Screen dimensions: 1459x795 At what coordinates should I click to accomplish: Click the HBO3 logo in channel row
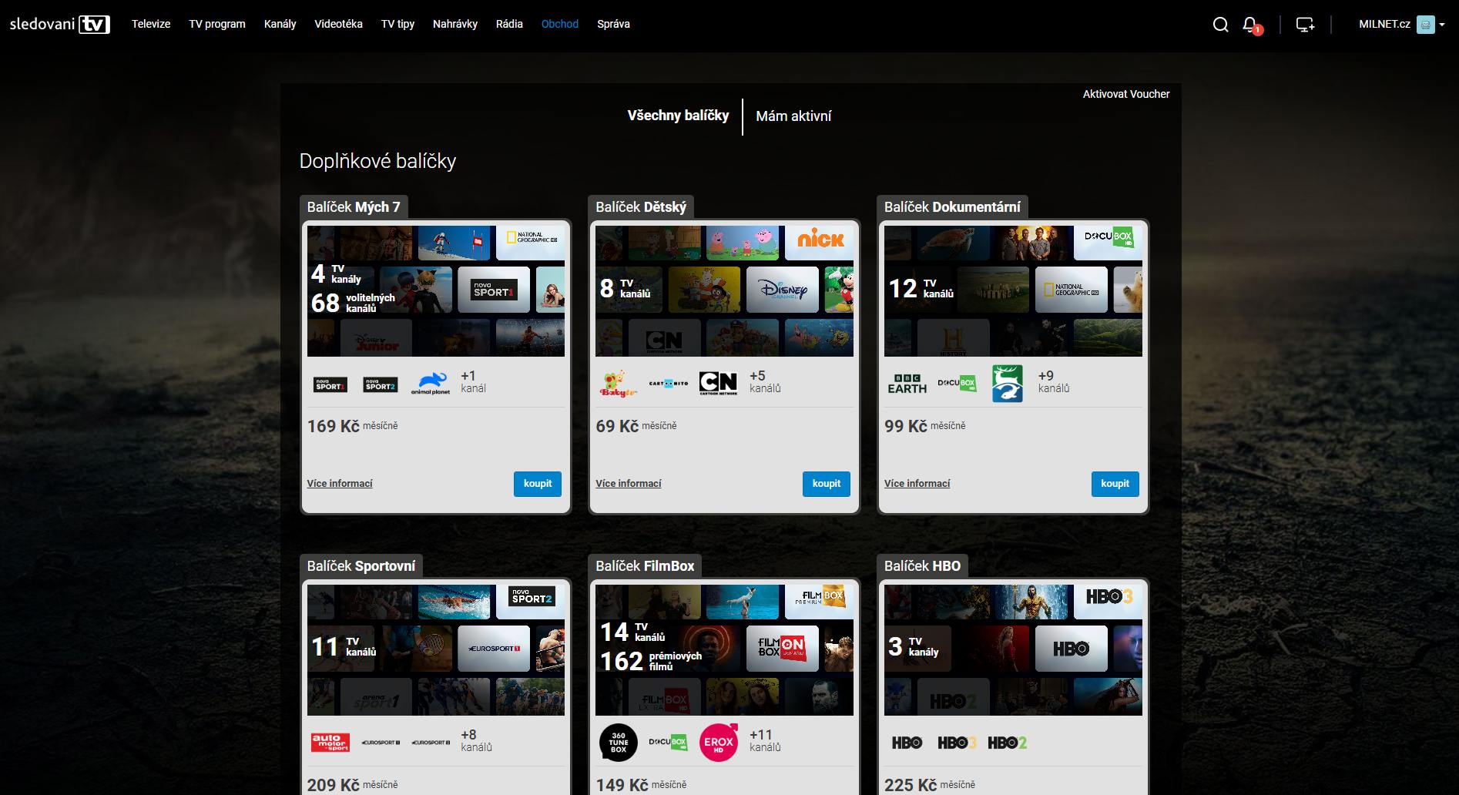[x=957, y=743]
